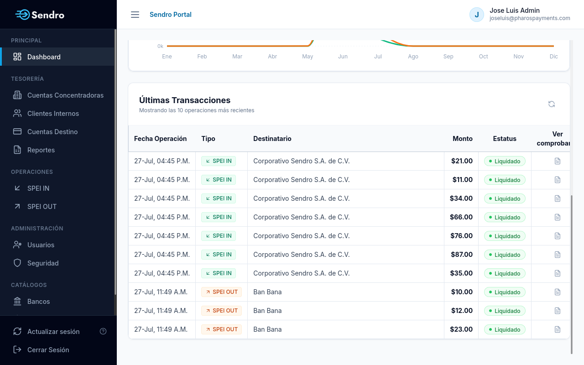Open comprobante icon for $34.00 row
Viewport: 584px width, 365px height.
(557, 198)
